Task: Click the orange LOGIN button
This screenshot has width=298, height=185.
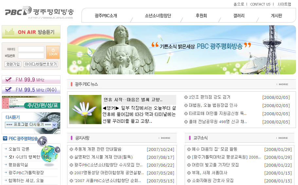Action: pos(53,52)
